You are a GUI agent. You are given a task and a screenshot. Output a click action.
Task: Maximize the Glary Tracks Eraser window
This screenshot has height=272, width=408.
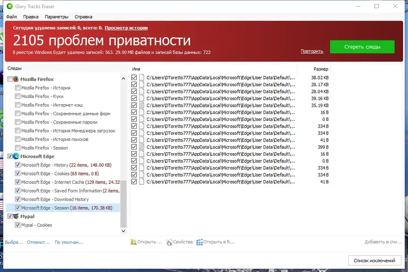coord(376,6)
